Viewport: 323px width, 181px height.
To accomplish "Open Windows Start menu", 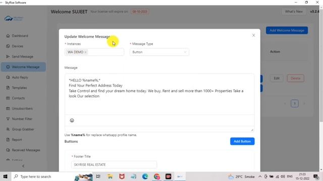I will pos(6,176).
